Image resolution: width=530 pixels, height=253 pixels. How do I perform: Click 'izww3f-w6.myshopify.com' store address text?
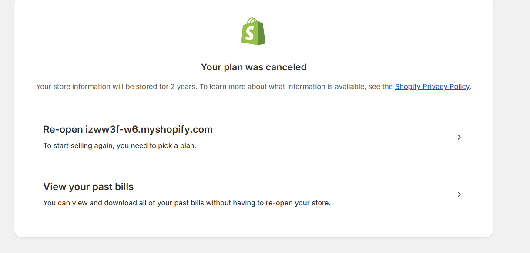tap(149, 129)
